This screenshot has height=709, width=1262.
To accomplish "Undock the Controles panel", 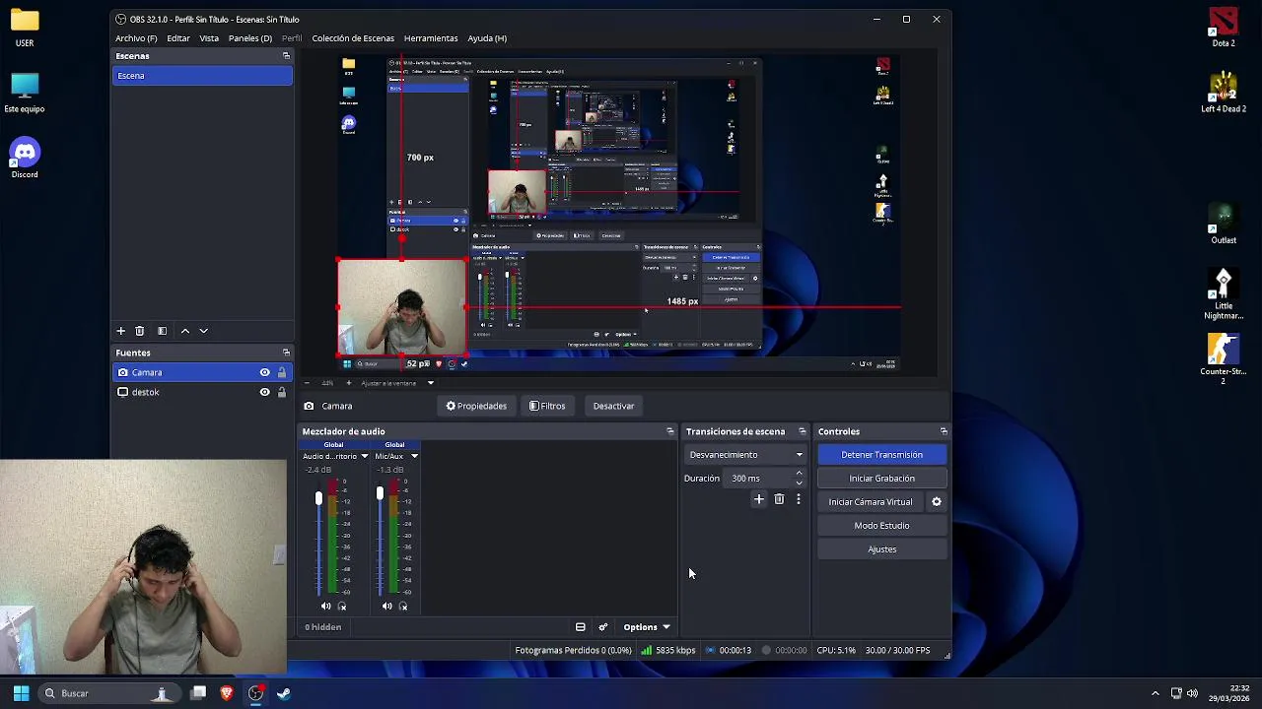I will click(944, 431).
